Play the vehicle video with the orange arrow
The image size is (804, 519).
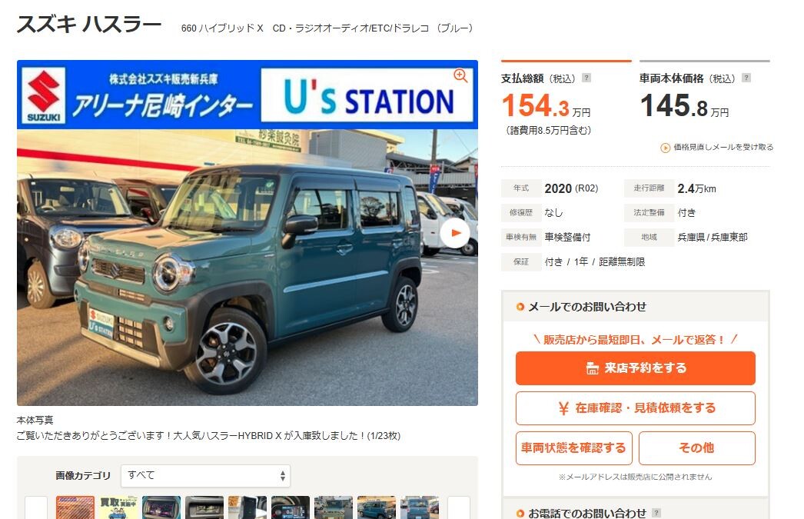tap(455, 233)
